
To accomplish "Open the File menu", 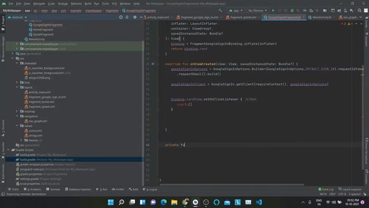I will 11,4.
